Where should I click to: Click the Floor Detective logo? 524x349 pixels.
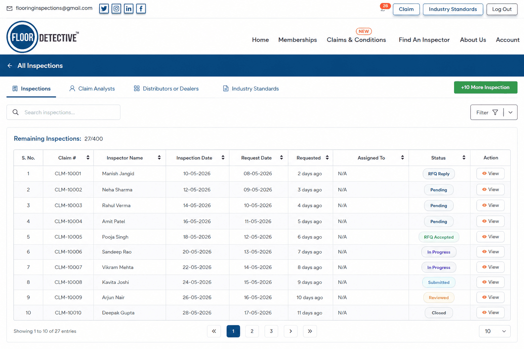43,37
